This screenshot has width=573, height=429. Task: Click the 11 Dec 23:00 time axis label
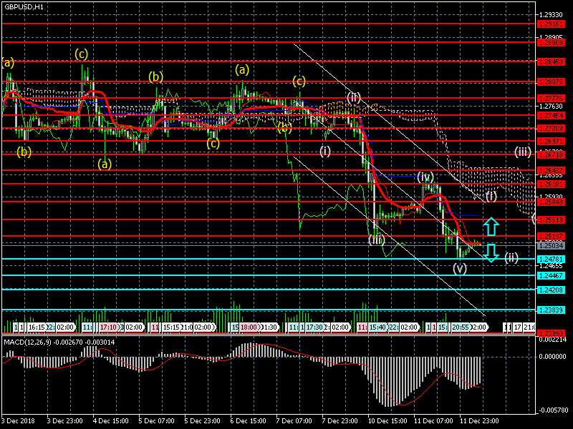pyautogui.click(x=479, y=420)
